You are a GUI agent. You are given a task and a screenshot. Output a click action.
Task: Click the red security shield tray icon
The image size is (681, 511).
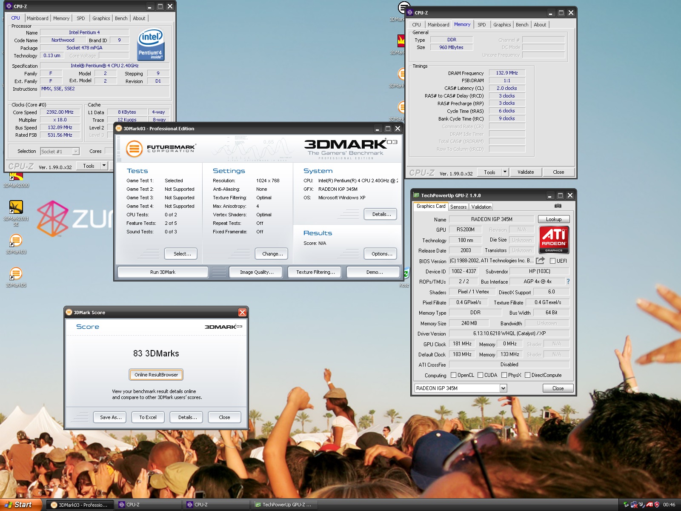coord(657,505)
